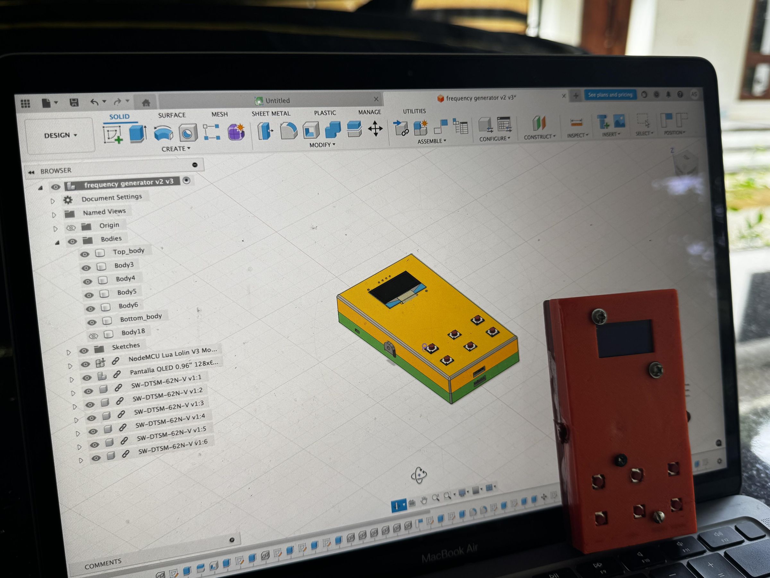The width and height of the screenshot is (770, 578).
Task: Select the Hole tool
Action: pyautogui.click(x=188, y=133)
